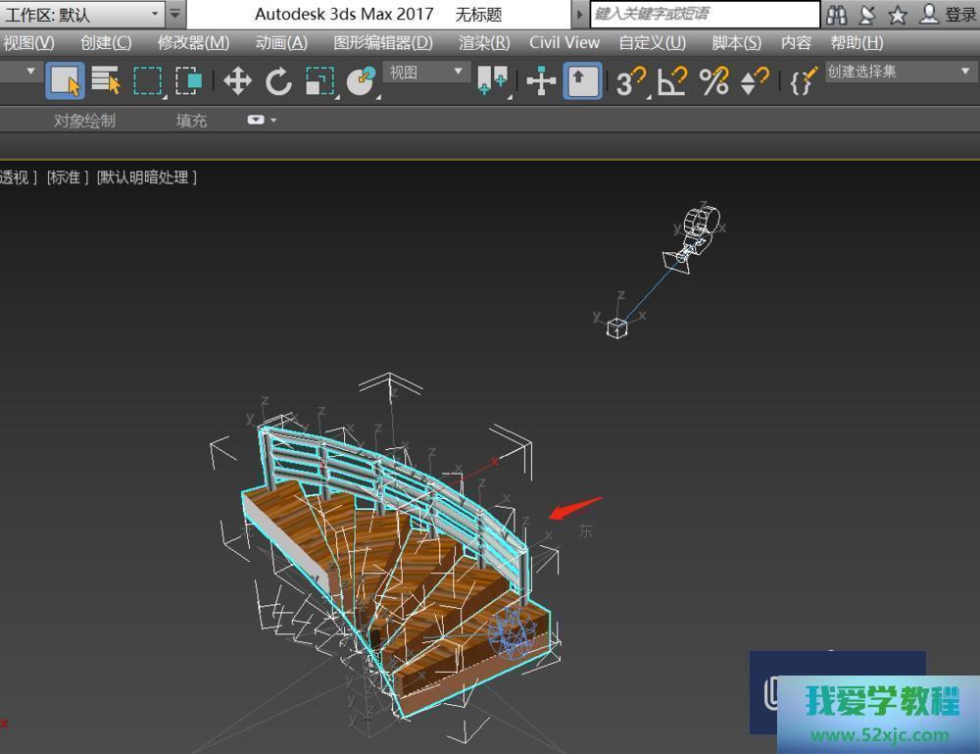The width and height of the screenshot is (980, 754).
Task: Enable Percent Snap toggle
Action: [x=714, y=81]
